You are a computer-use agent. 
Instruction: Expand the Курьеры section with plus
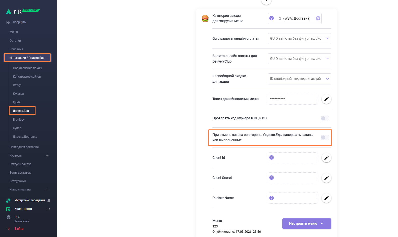(47, 156)
